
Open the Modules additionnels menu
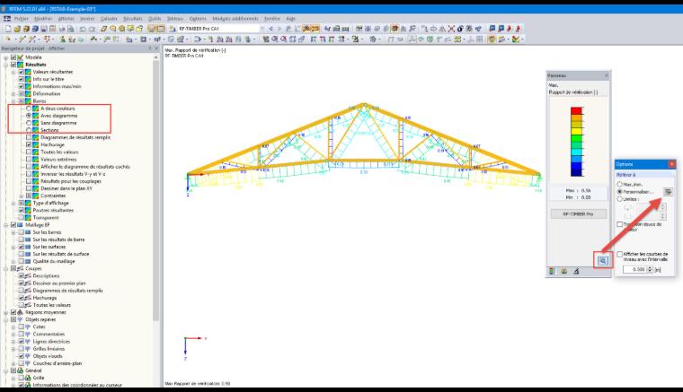(235, 19)
